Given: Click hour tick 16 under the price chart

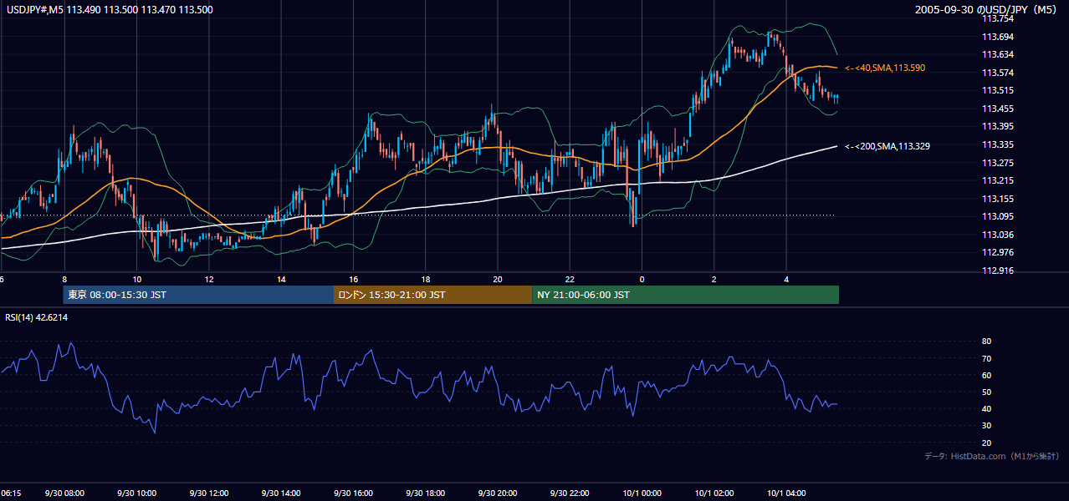Looking at the screenshot, I should 354,279.
